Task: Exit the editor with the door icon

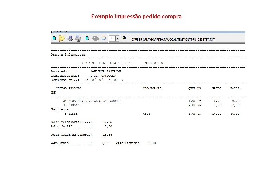Action: 124,38
